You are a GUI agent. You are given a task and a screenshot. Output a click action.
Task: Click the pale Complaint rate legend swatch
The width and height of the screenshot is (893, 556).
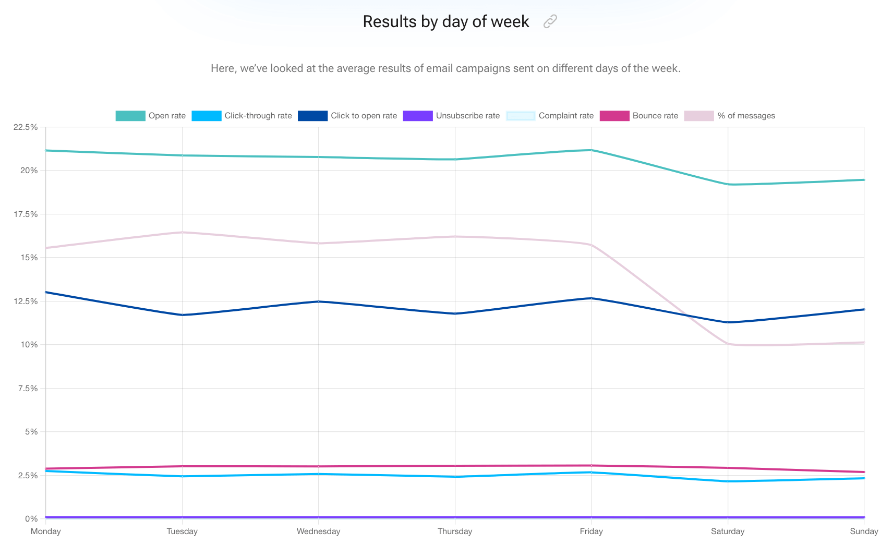520,116
